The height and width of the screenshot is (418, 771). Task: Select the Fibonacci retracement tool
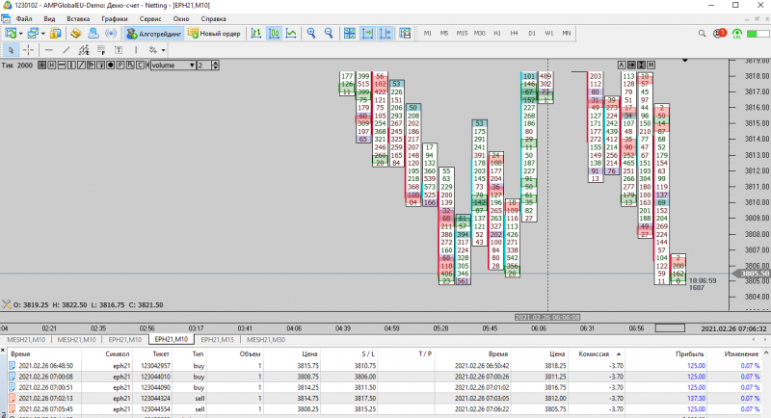tap(101, 50)
